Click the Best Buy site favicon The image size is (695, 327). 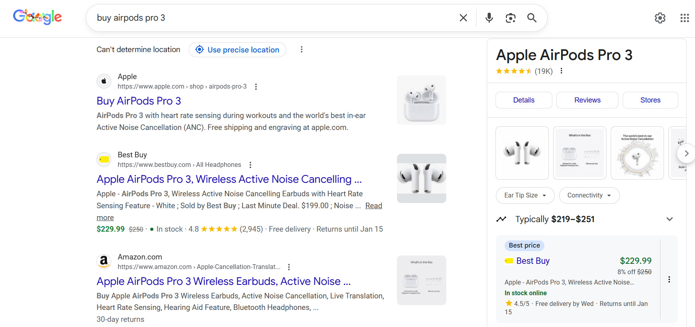[104, 159]
